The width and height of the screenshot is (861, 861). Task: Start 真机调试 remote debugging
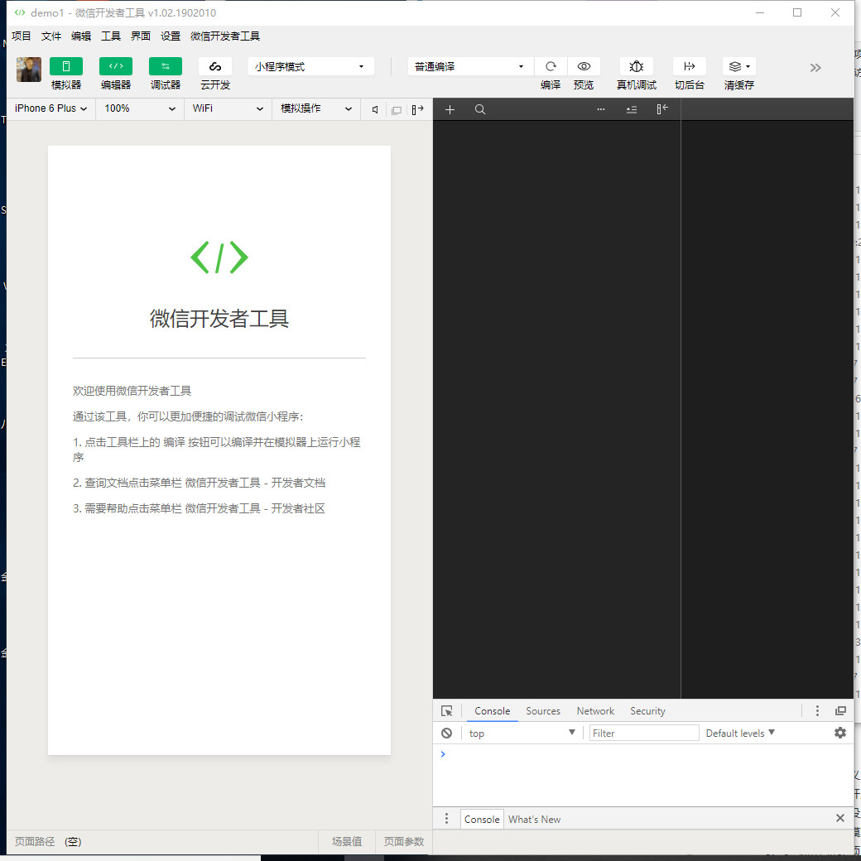click(x=637, y=66)
